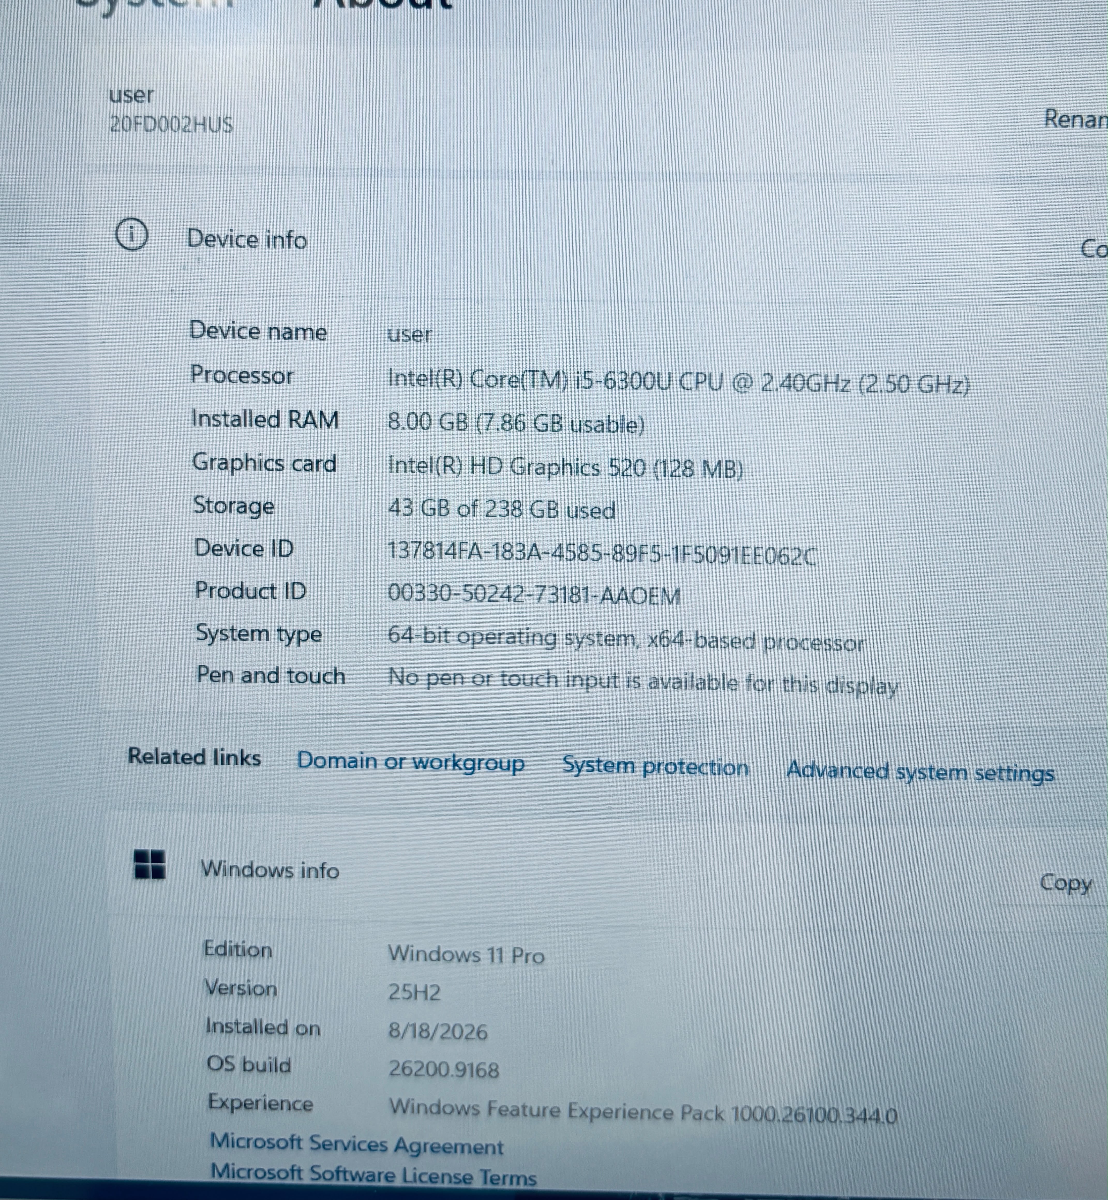Click the model number 20FD002HUS
Image resolution: width=1108 pixels, height=1200 pixels.
point(171,125)
